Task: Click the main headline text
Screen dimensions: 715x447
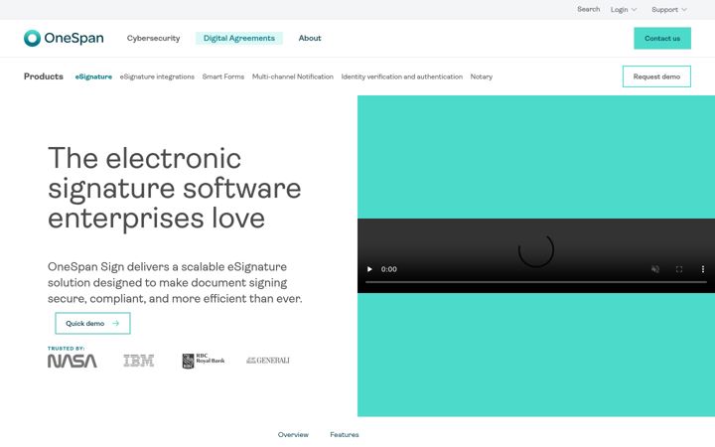Action: 175,188
